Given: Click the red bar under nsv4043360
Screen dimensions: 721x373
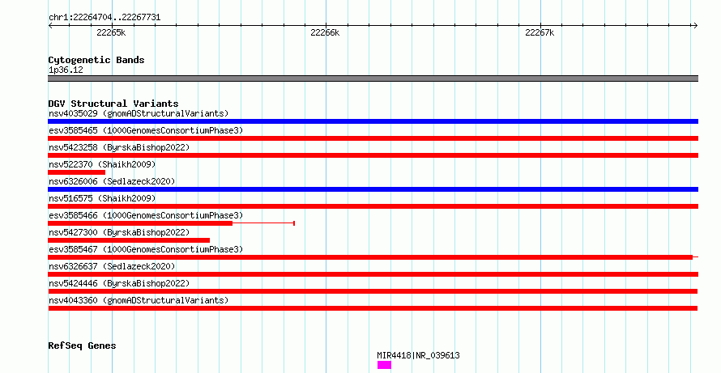Looking at the screenshot, I should (373, 308).
